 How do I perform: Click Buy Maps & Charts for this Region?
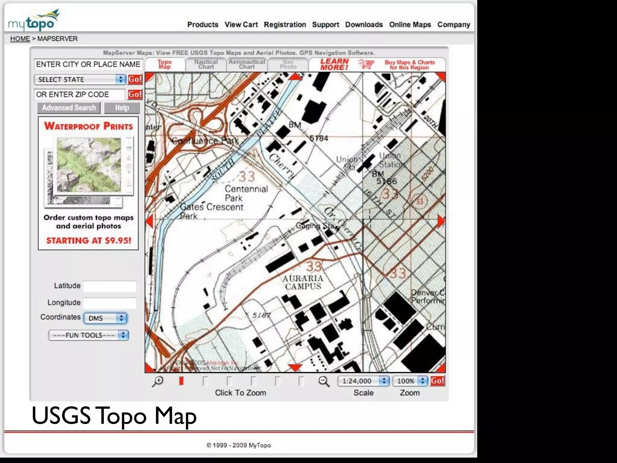(409, 65)
